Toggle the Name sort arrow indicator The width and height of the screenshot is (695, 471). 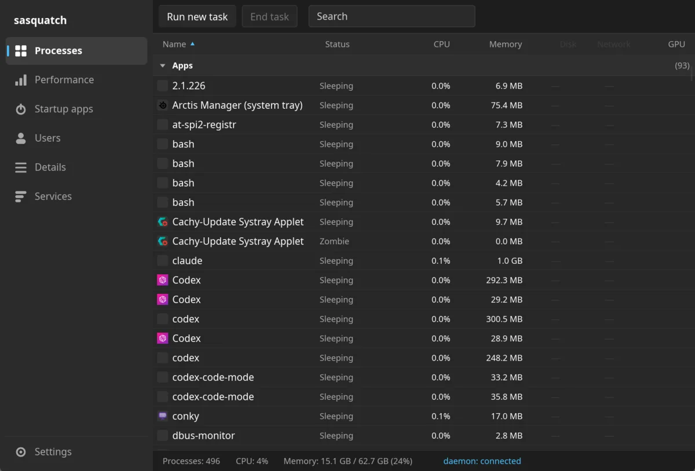193,43
